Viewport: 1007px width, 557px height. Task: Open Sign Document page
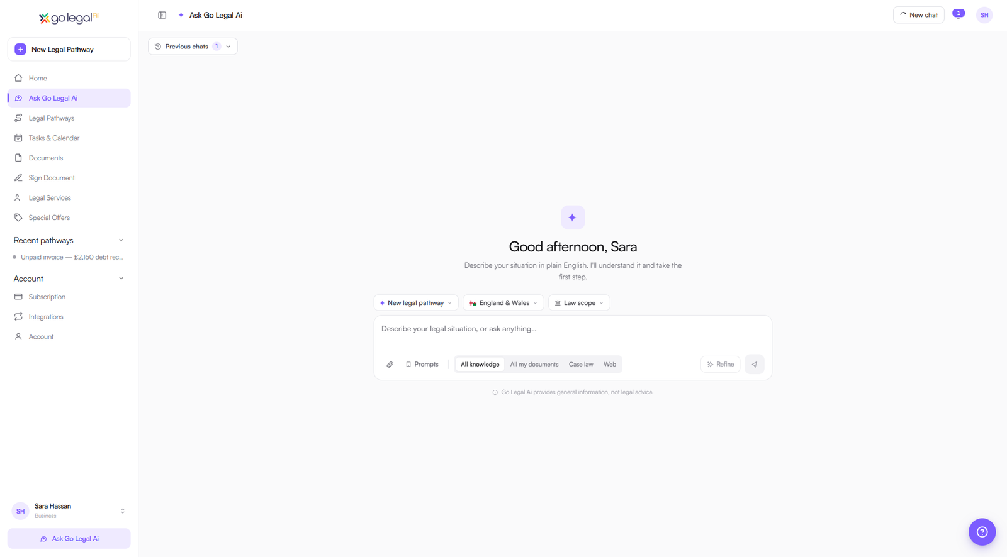coord(69,178)
